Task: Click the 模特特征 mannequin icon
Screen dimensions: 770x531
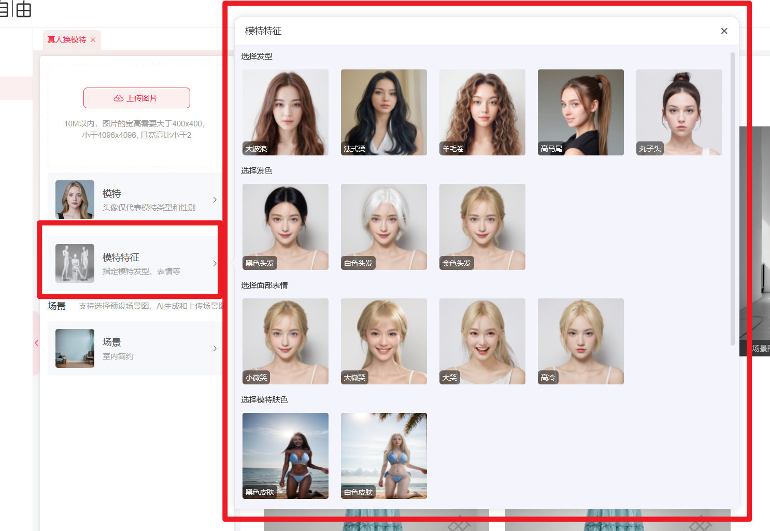Action: 75,263
